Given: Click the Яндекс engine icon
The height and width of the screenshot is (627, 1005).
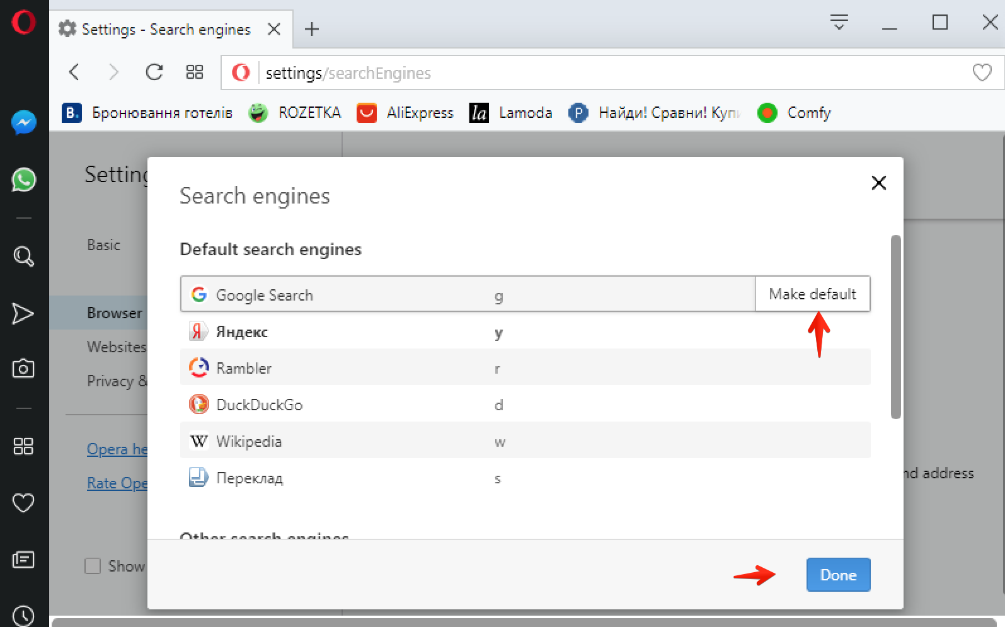Looking at the screenshot, I should click(199, 331).
